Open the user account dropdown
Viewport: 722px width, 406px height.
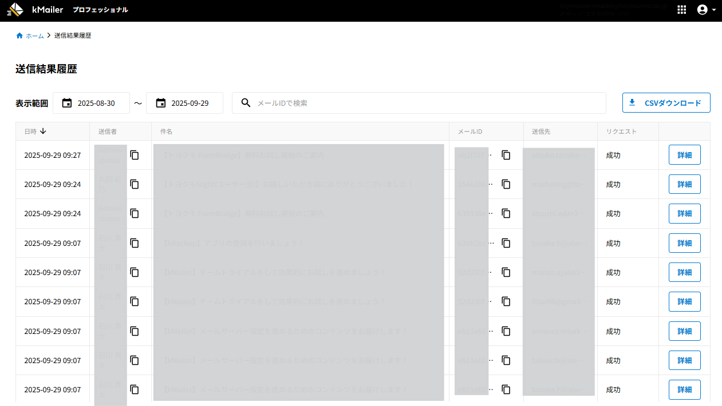point(707,10)
